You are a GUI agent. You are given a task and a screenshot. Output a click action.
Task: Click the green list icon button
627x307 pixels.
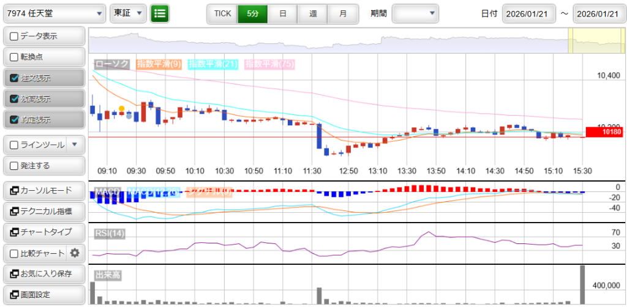[x=160, y=13]
